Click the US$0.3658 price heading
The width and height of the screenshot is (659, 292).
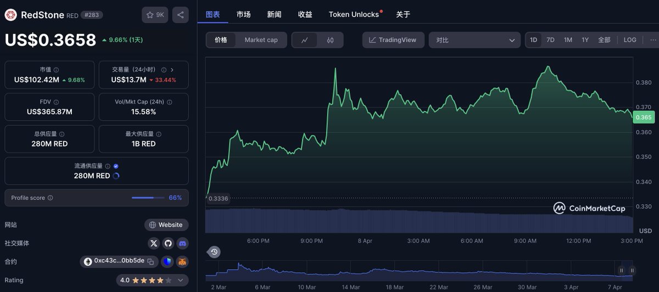pos(51,40)
